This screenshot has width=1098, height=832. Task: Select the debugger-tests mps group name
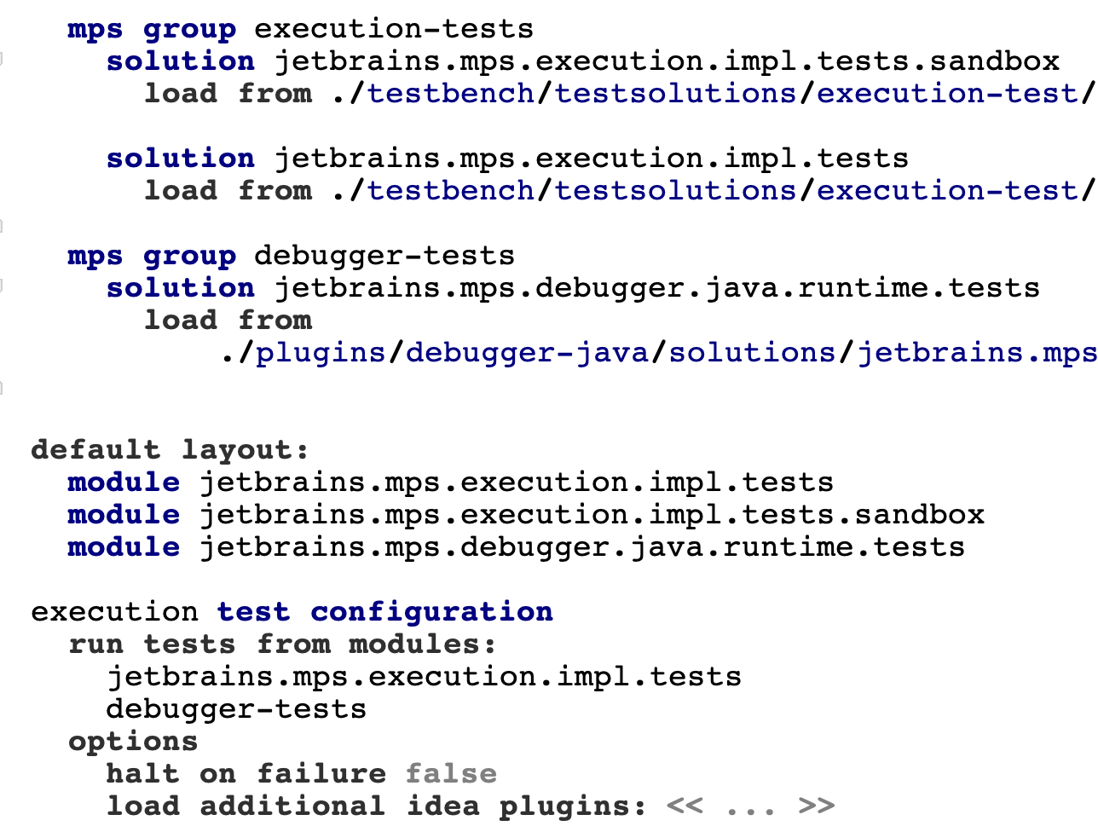(x=384, y=256)
